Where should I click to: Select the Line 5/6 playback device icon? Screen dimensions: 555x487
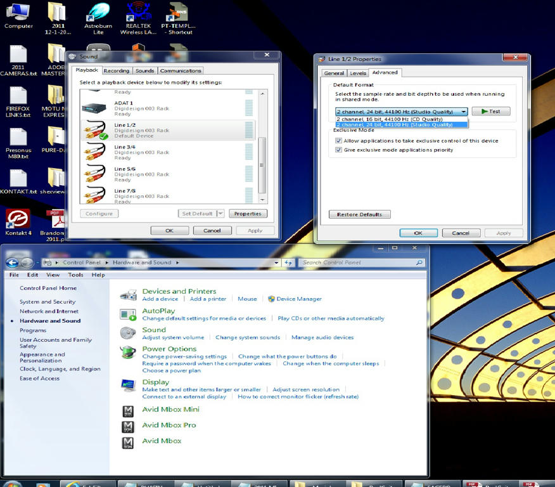(x=94, y=174)
